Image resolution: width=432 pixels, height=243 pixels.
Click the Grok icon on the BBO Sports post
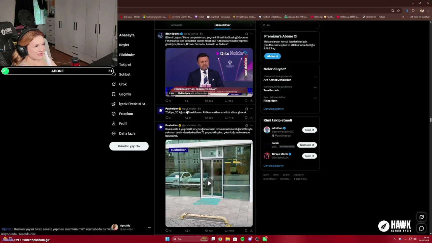click(247, 34)
